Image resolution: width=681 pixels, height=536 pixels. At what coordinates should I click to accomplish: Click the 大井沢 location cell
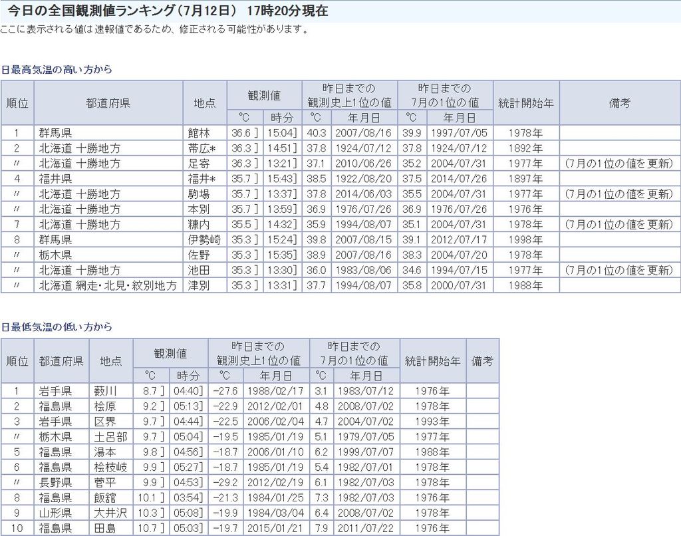pos(110,513)
